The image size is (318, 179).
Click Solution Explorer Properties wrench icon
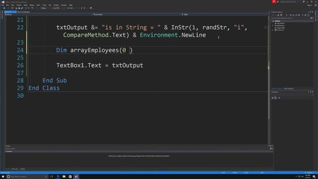pyautogui.click(x=305, y=15)
